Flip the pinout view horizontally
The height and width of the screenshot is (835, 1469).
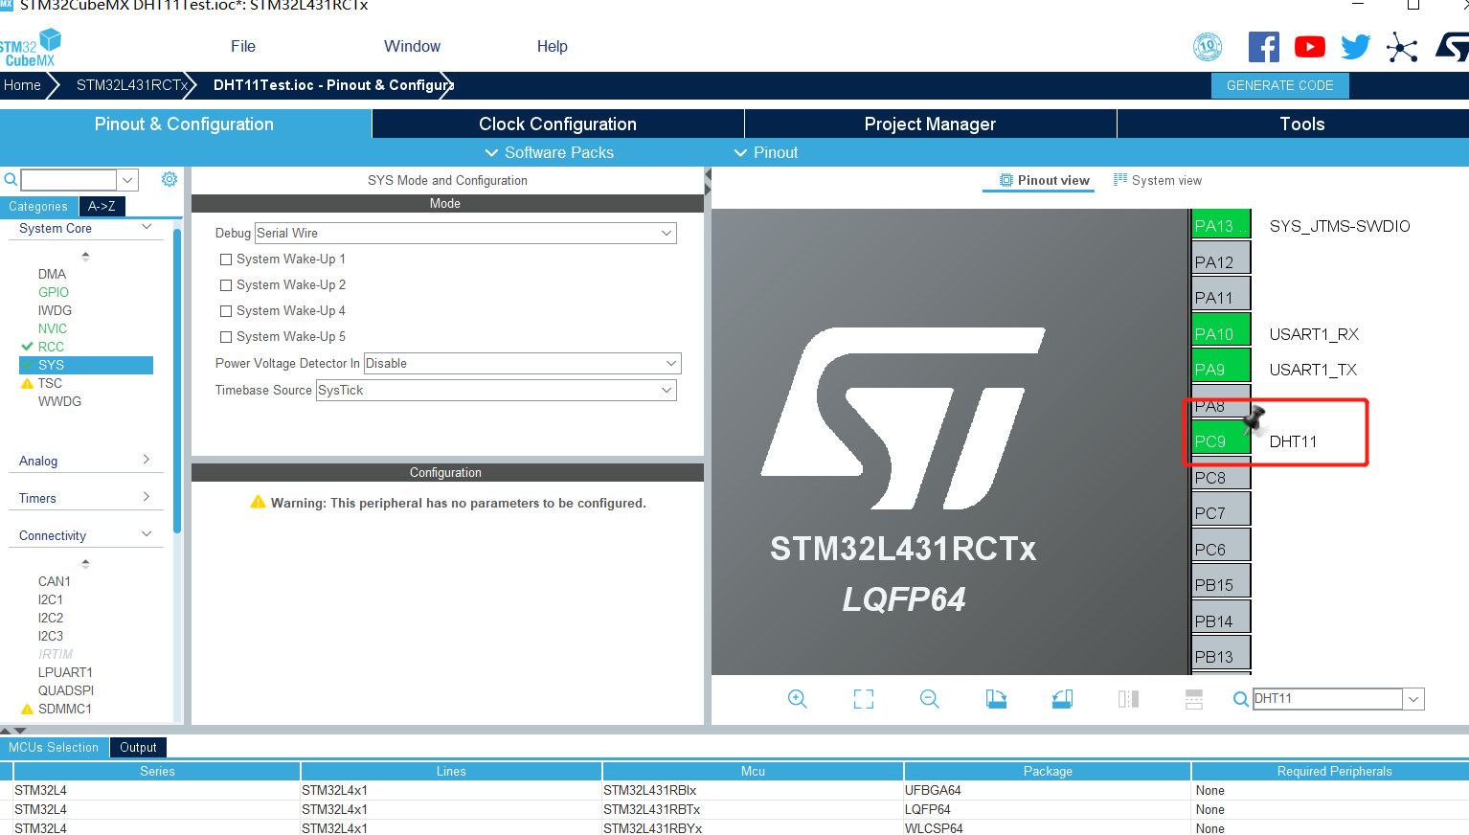tap(1128, 699)
